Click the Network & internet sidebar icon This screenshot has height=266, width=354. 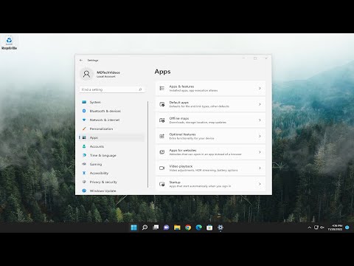pyautogui.click(x=84, y=120)
